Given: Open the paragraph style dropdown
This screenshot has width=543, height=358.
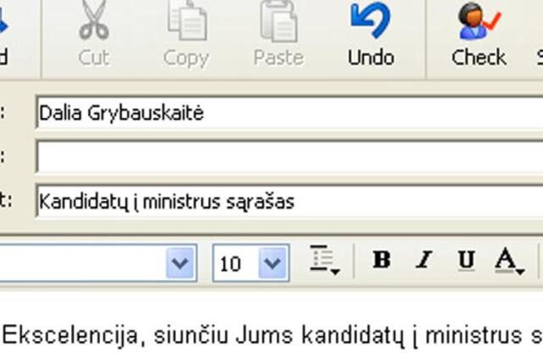Looking at the screenshot, I should [324, 260].
